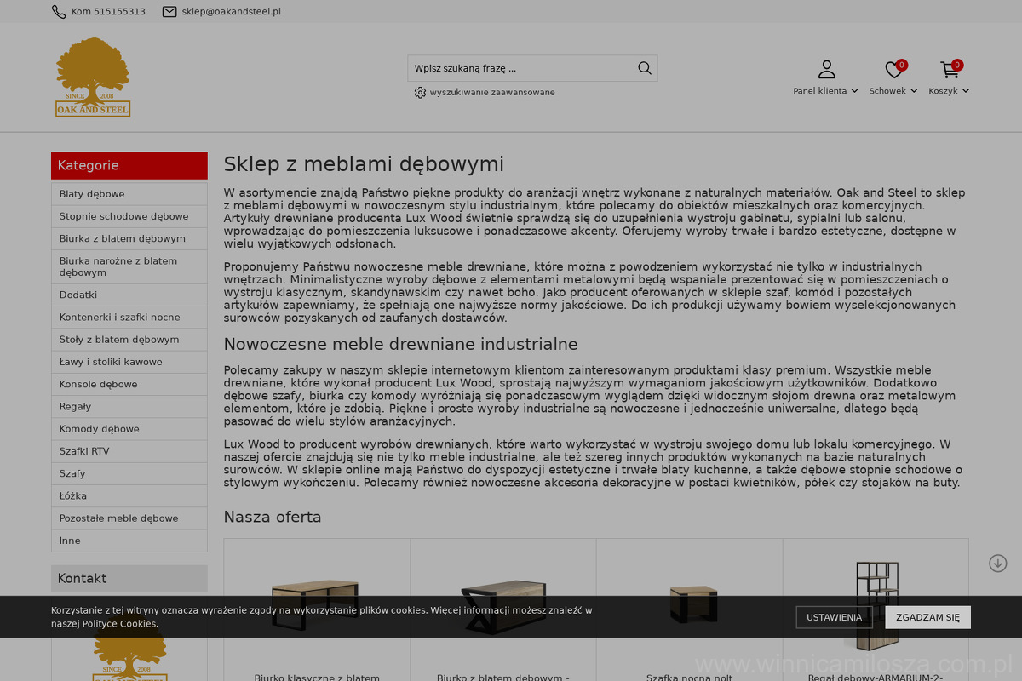This screenshot has width=1022, height=681.
Task: Open the Polityce Cookies link
Action: (x=119, y=624)
